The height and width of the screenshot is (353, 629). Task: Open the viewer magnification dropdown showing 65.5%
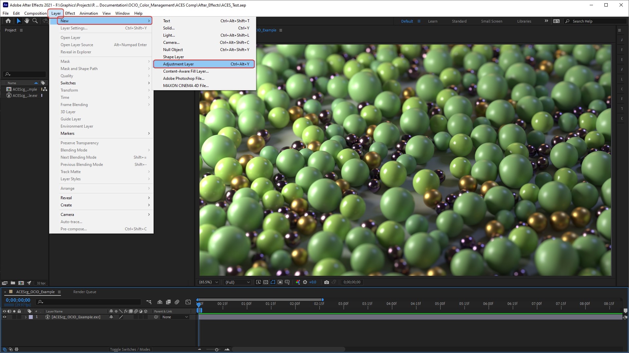pos(208,282)
